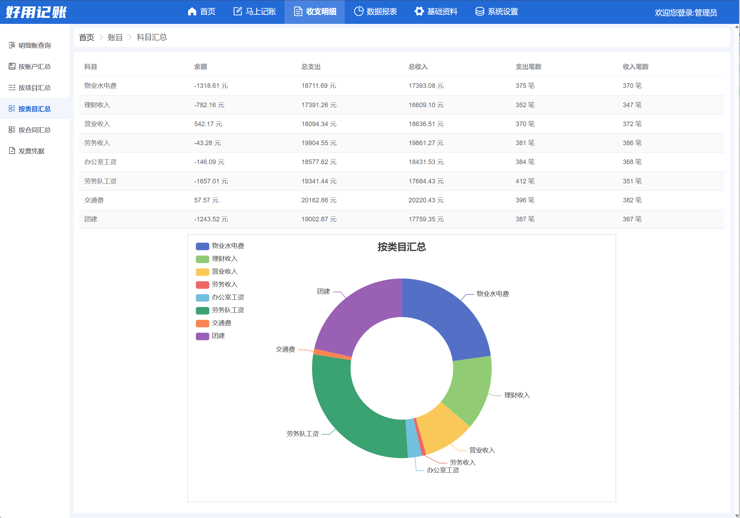Viewport: 740px width, 518px height.
Task: Click the balance value -782.16 元
Action: (x=209, y=105)
